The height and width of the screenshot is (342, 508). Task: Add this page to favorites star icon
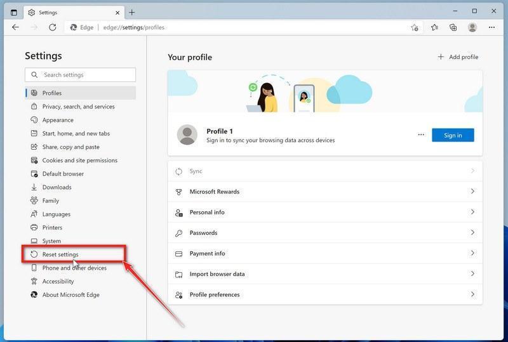pyautogui.click(x=415, y=27)
